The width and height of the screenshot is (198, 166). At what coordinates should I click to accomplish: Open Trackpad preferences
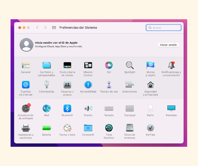(x=130, y=108)
